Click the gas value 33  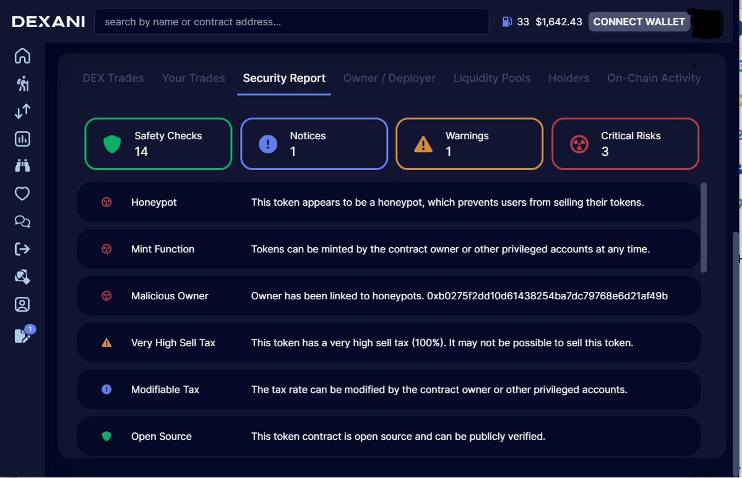pyautogui.click(x=523, y=22)
